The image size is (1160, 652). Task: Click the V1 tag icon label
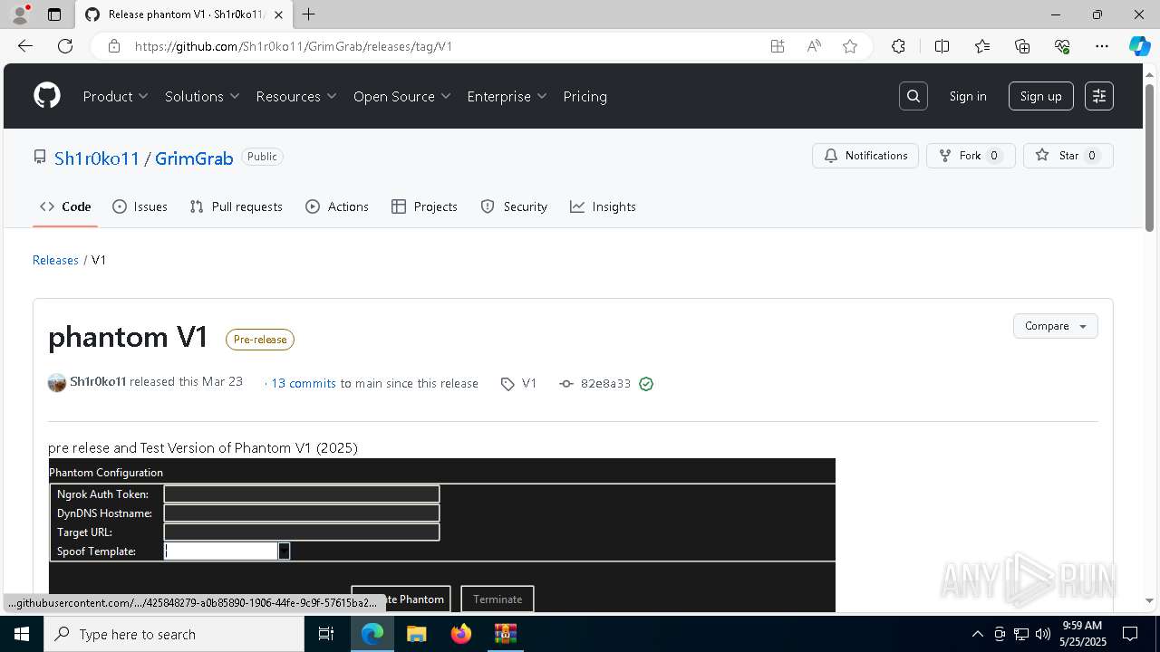click(x=519, y=384)
